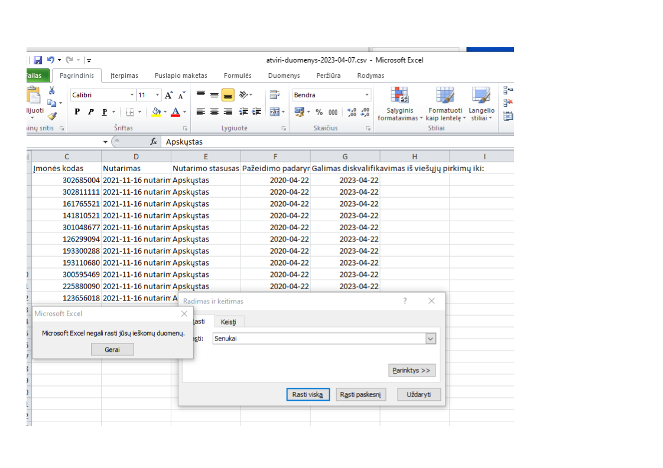This screenshot has width=663, height=468.
Task: Expand the Bendra number format dropdown
Action: 366,95
